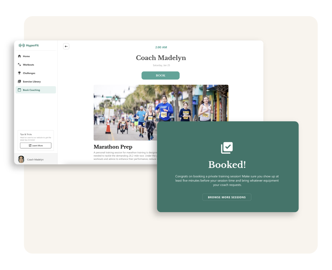Image resolution: width=332 pixels, height=270 pixels.
Task: Click the BOOK button
Action: (160, 75)
